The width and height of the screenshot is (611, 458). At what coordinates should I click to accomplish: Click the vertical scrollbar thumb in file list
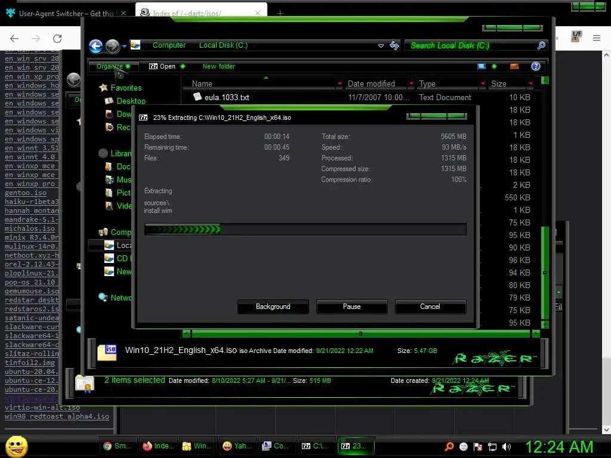(x=545, y=273)
